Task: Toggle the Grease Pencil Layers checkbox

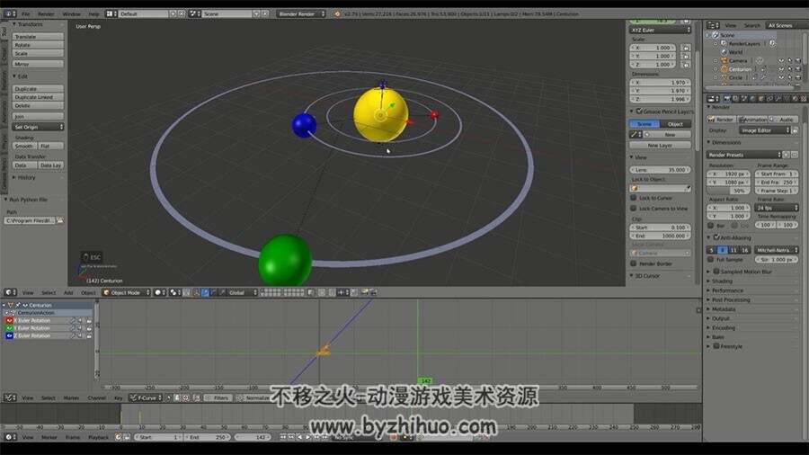Action: tap(639, 112)
